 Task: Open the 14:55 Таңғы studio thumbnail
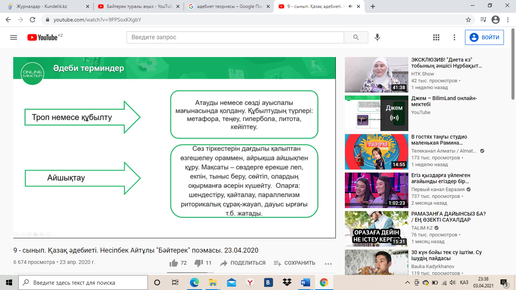point(377,152)
